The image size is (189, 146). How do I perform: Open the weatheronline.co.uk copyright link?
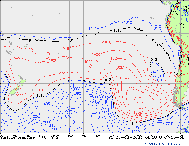[x=164, y=143]
